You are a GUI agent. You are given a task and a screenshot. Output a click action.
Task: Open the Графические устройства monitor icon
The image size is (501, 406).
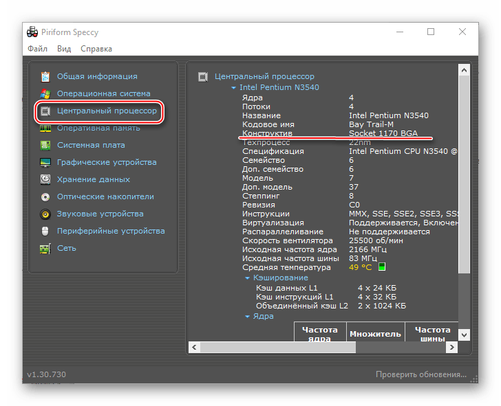[45, 162]
